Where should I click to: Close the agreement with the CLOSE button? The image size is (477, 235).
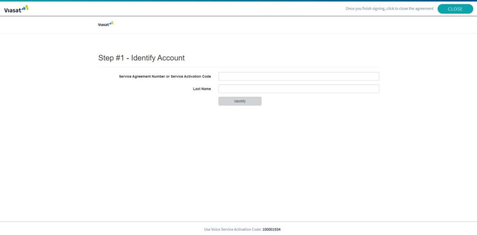[455, 9]
